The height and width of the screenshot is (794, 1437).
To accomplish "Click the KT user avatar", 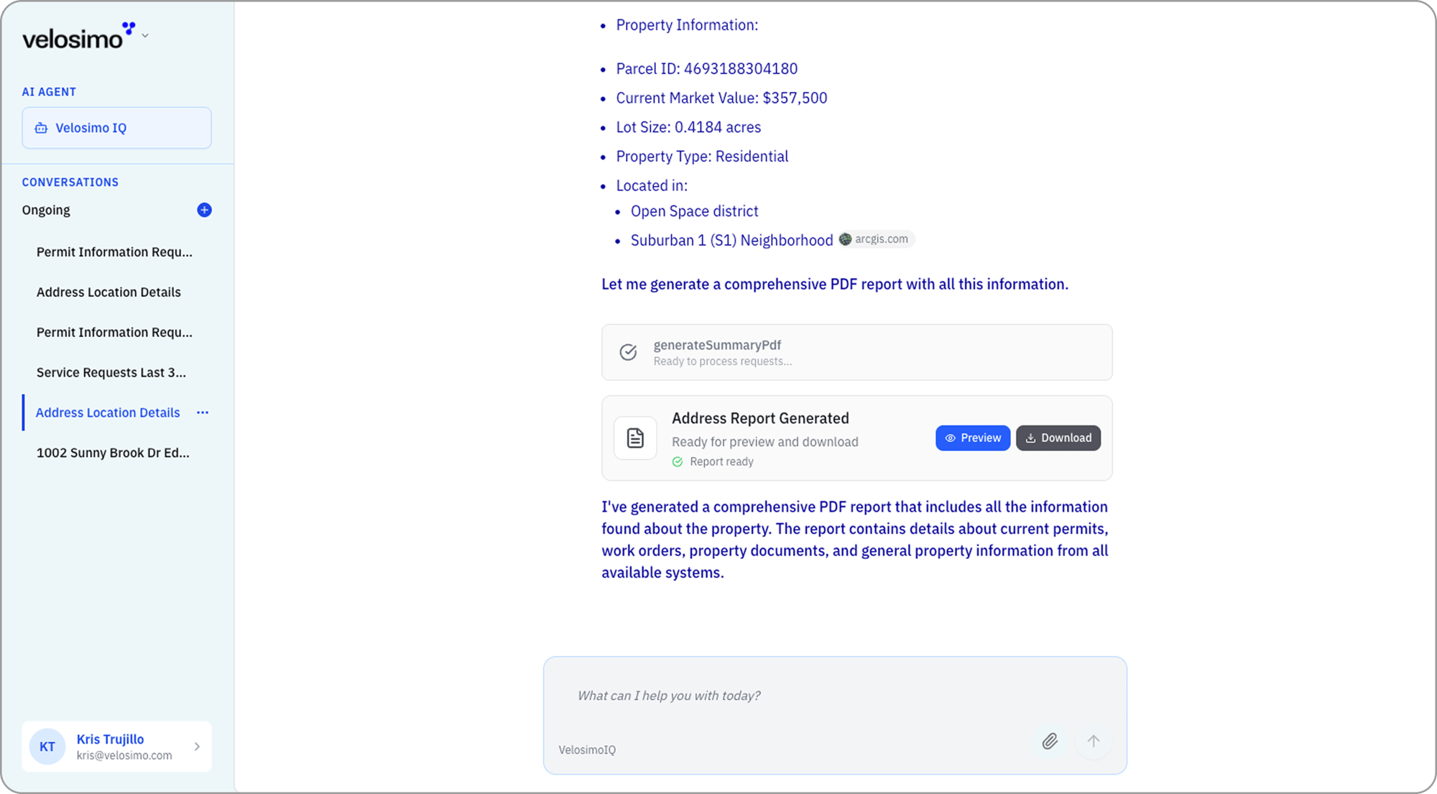I will click(x=47, y=747).
